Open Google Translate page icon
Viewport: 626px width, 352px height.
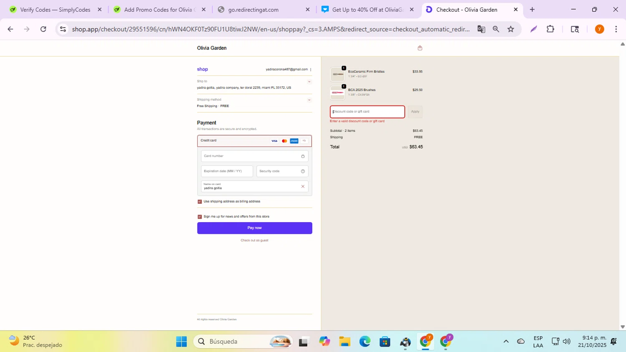pos(481,29)
